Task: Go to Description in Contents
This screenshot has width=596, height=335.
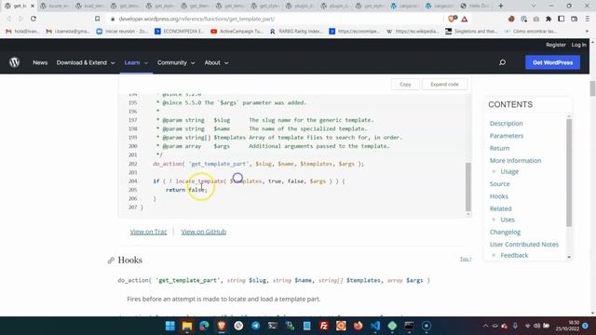Action: click(x=506, y=123)
